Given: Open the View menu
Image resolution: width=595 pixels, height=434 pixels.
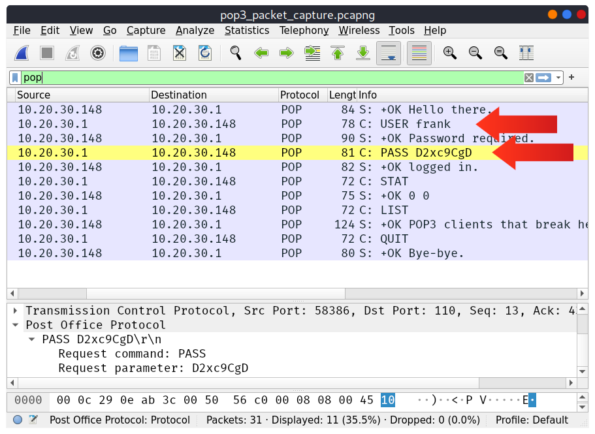Looking at the screenshot, I should pos(81,30).
